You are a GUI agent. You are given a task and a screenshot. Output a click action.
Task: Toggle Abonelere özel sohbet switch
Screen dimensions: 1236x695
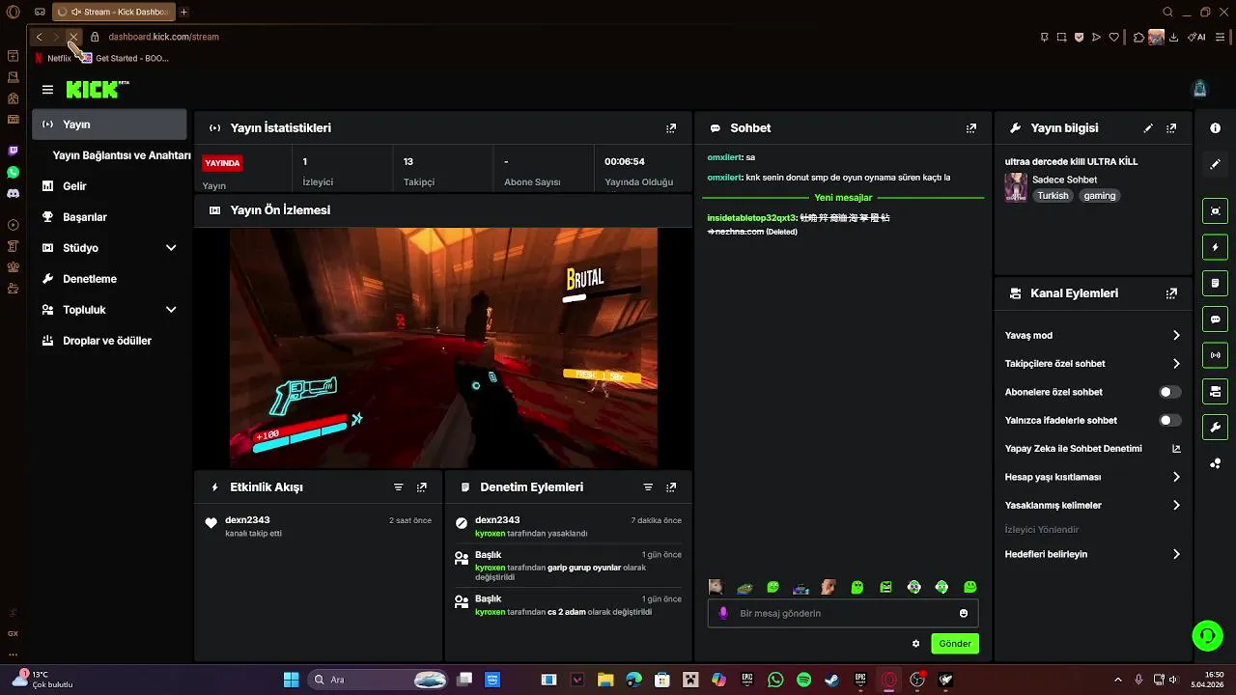(x=1169, y=392)
